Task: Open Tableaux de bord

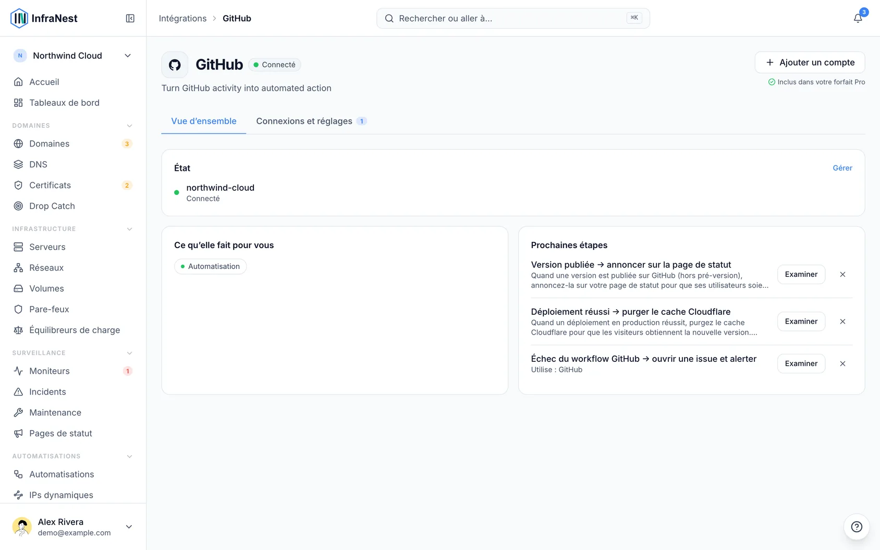Action: click(x=73, y=103)
